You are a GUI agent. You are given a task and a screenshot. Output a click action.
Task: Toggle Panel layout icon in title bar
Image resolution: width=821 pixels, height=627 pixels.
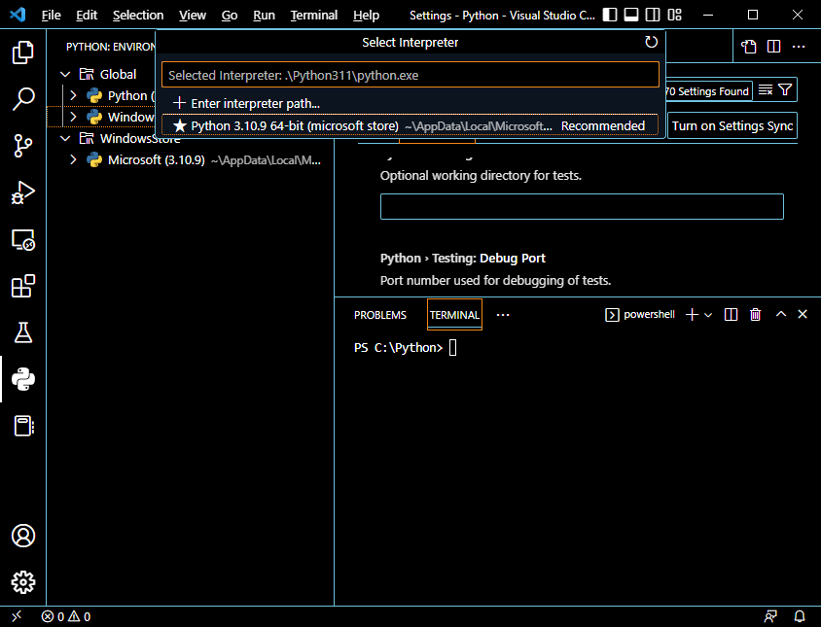click(x=631, y=15)
